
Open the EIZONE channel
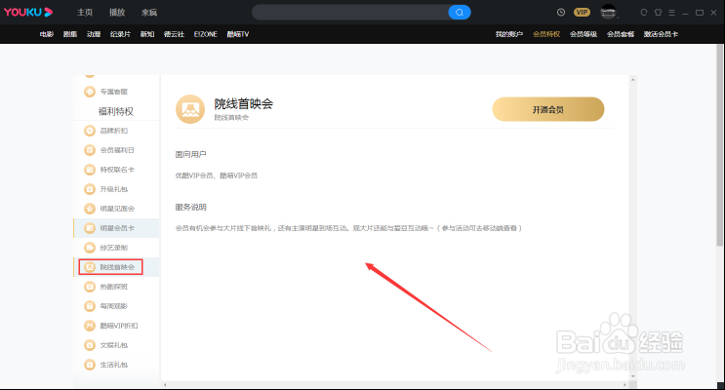click(x=206, y=34)
